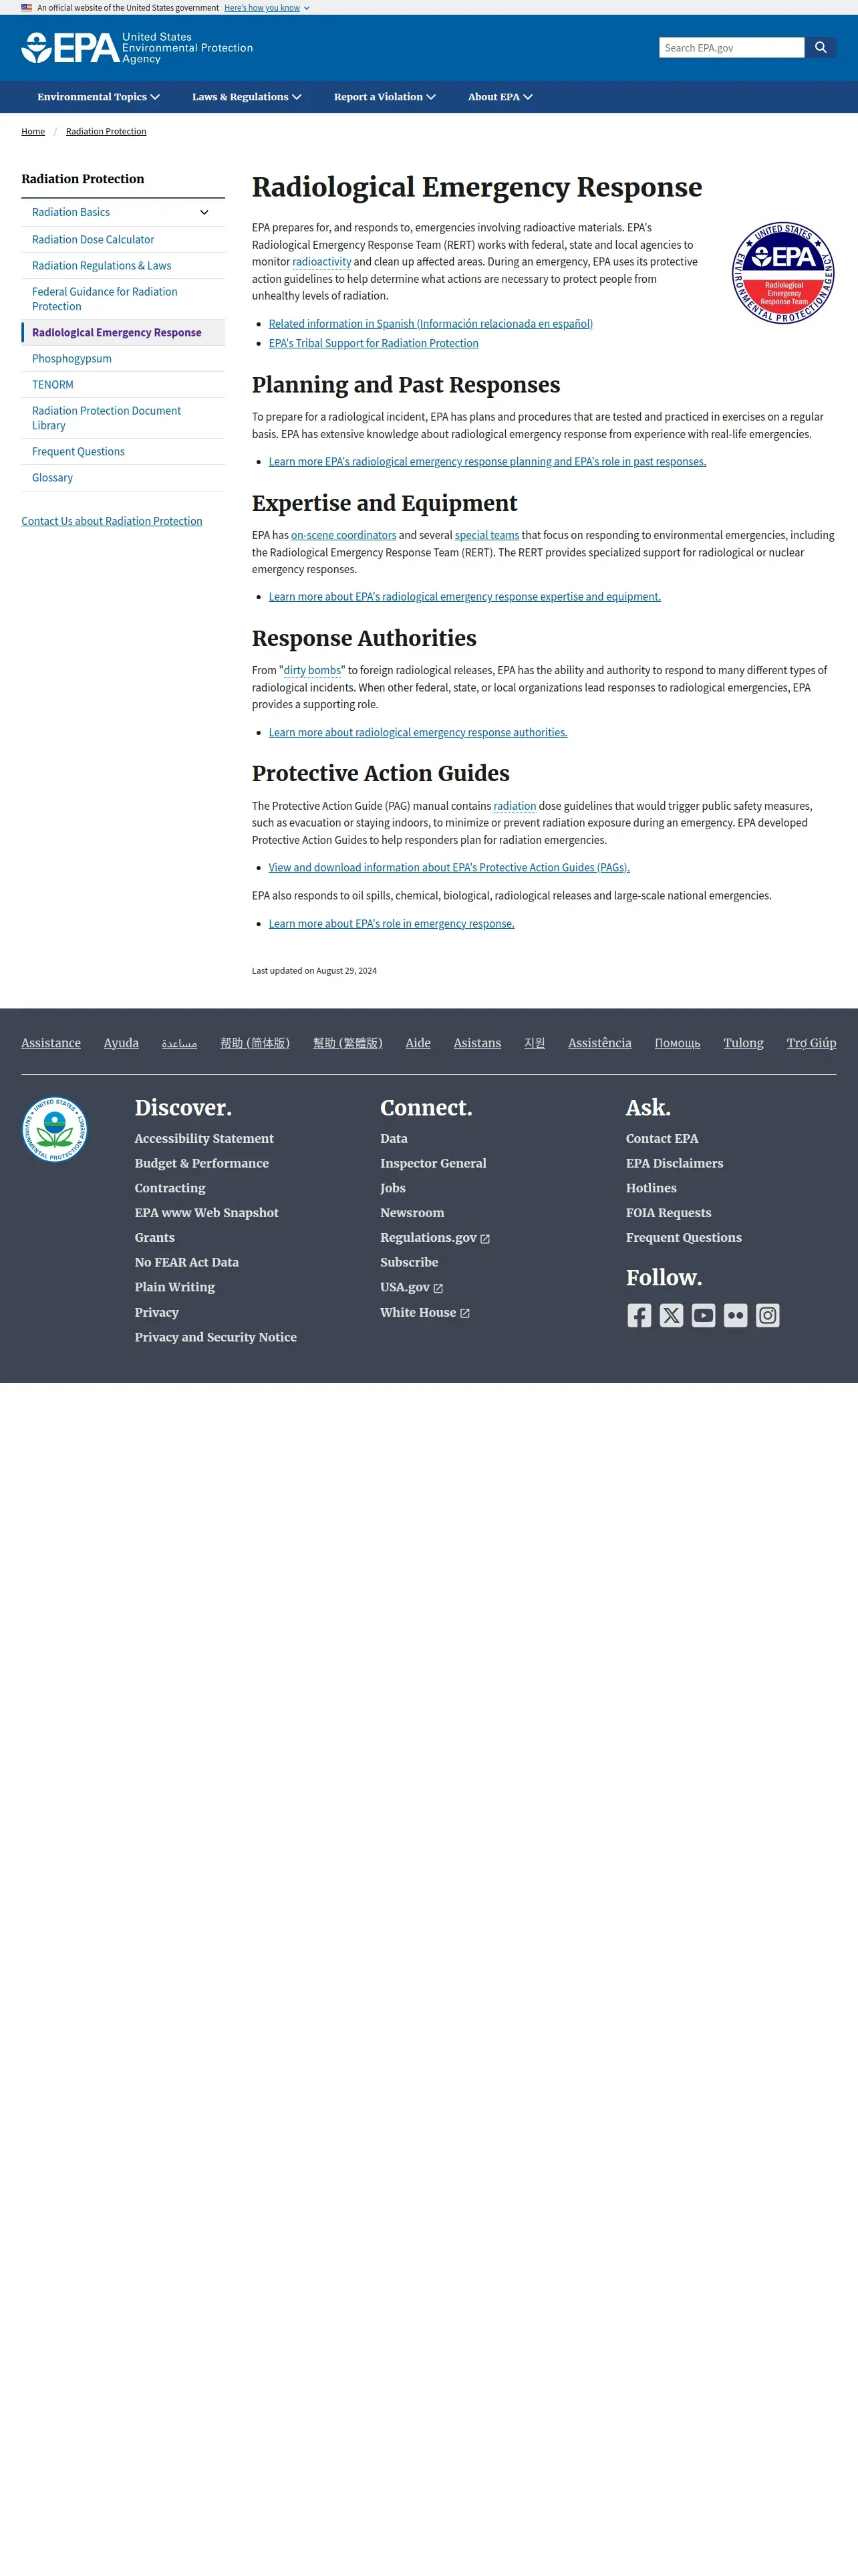Click Aide language link
Viewport: 858px width, 2576px height.
pos(418,1043)
